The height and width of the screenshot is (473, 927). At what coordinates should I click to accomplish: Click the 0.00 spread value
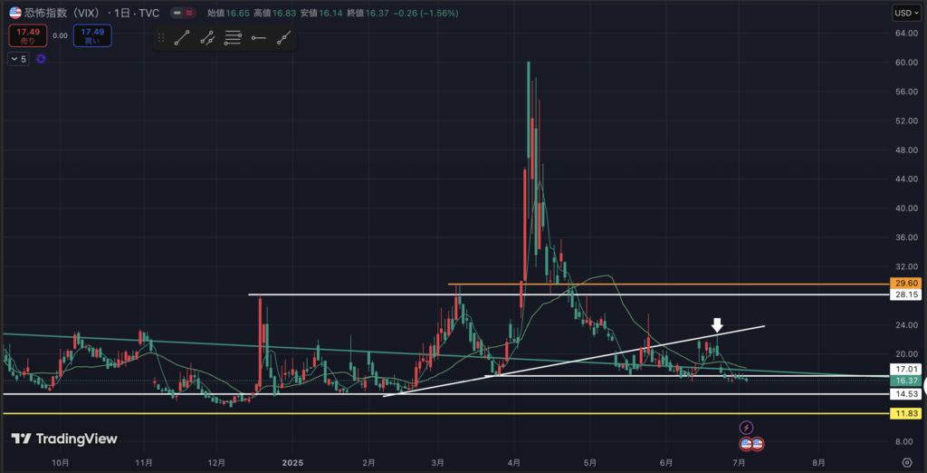point(61,35)
